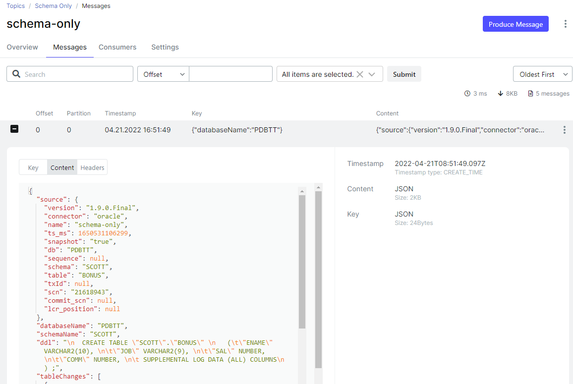Focus the Search messages field
The width and height of the screenshot is (573, 384).
pos(70,74)
